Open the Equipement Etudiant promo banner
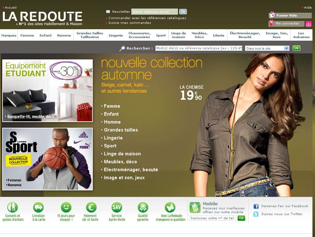The height and width of the screenshot is (237, 315). tap(48, 91)
